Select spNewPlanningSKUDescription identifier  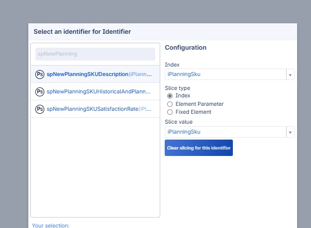tap(99, 75)
